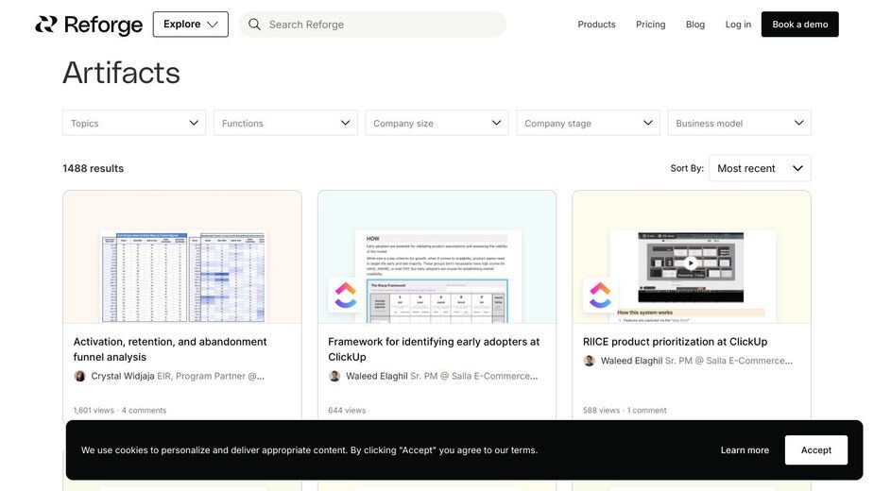The image size is (874, 491).
Task: Click ClickUp logo on RIICE prioritization card
Action: pyautogui.click(x=600, y=295)
